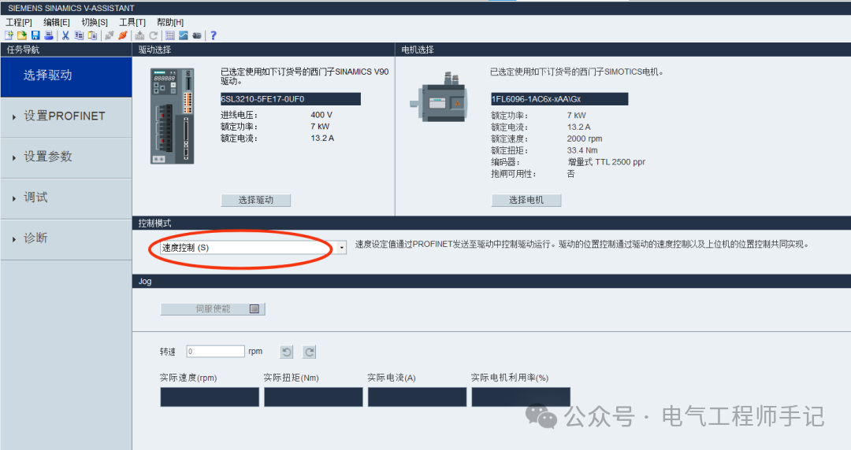Click the 增量式 TTL 2500 ppr encoder value
Image resolution: width=851 pixels, height=450 pixels.
(x=606, y=162)
